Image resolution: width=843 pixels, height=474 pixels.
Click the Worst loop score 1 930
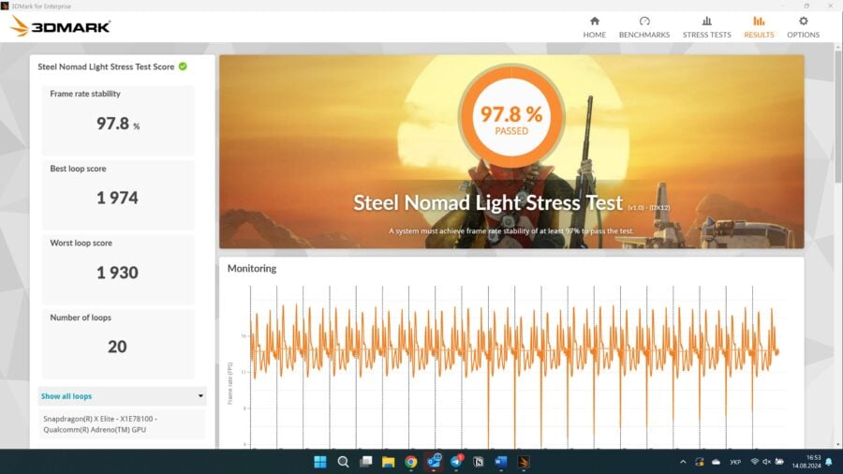click(117, 273)
